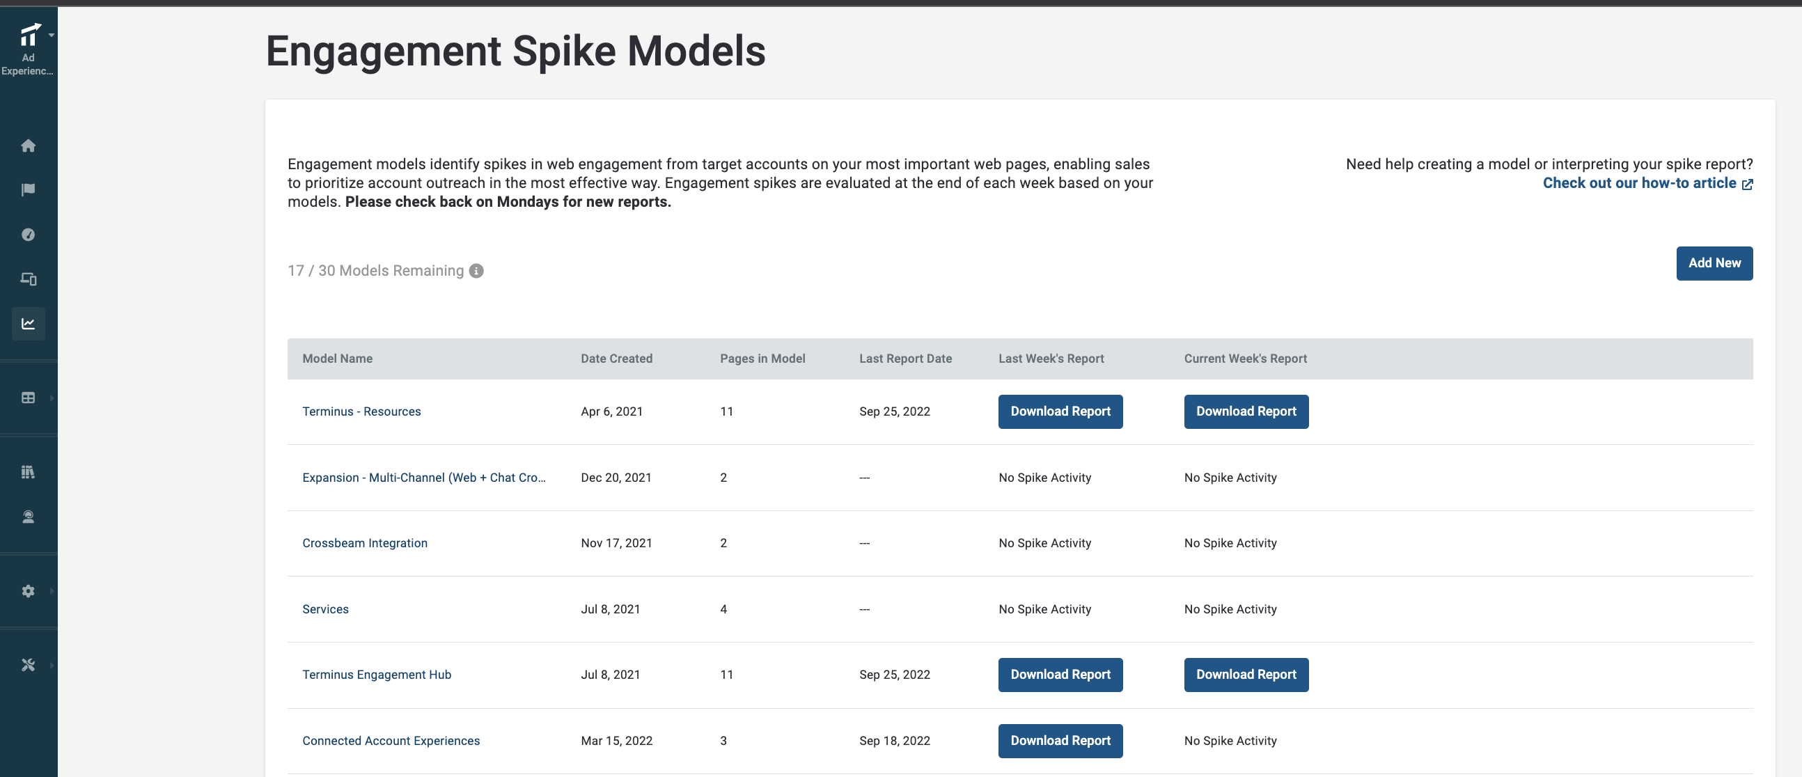Click Current Week's No Spike Activity for Connected Account
The width and height of the screenshot is (1802, 777).
click(x=1230, y=741)
